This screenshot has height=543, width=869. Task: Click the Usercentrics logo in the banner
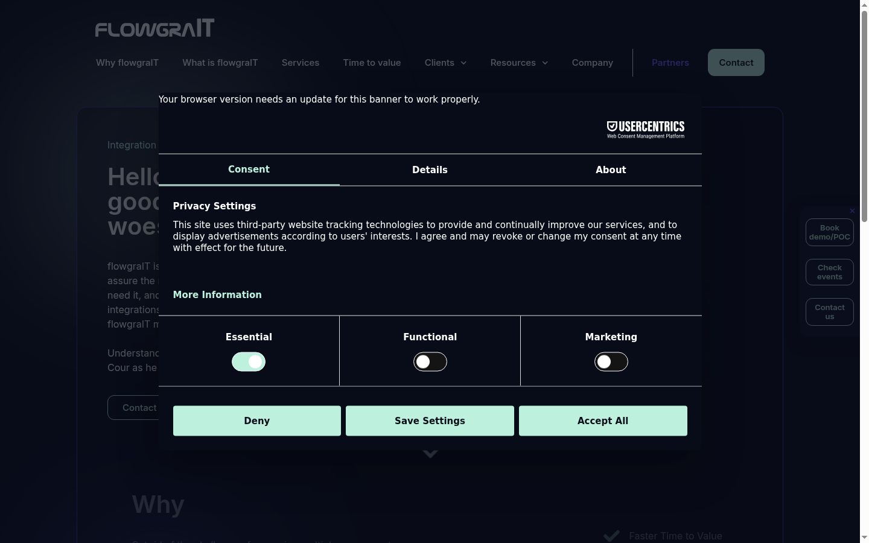(x=646, y=129)
